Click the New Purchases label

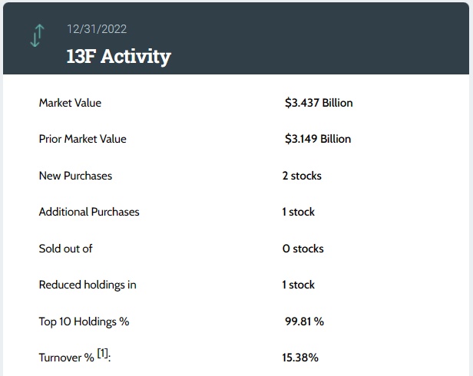click(75, 176)
